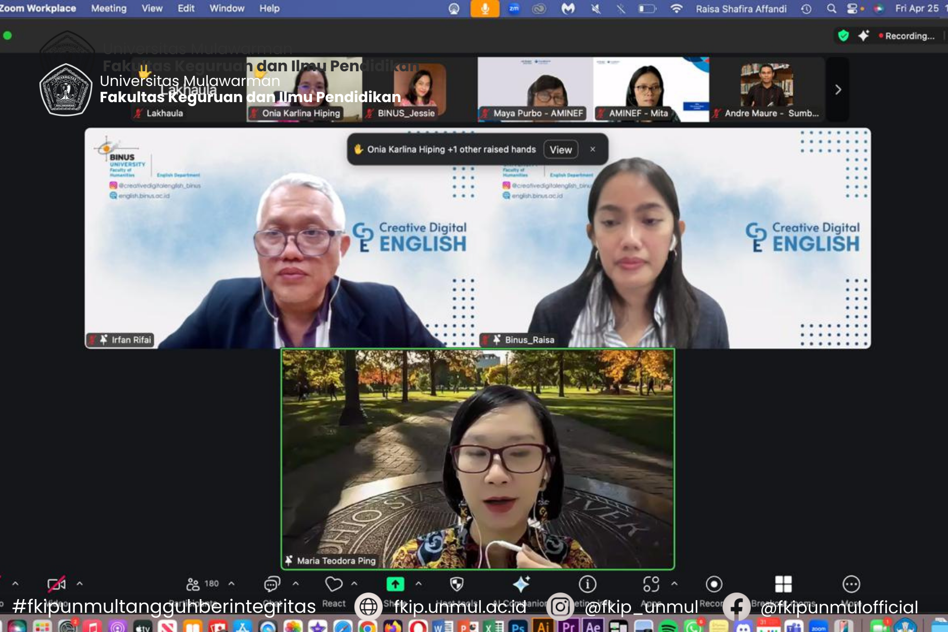Toggle recording with the Record button

(x=714, y=584)
